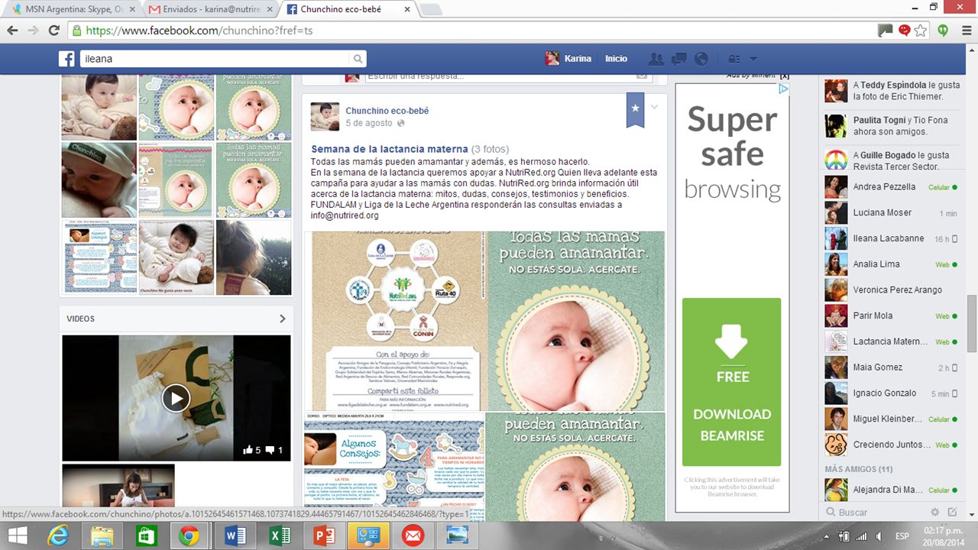Open NutriRed supporters leaflet photo in post

pyautogui.click(x=393, y=321)
